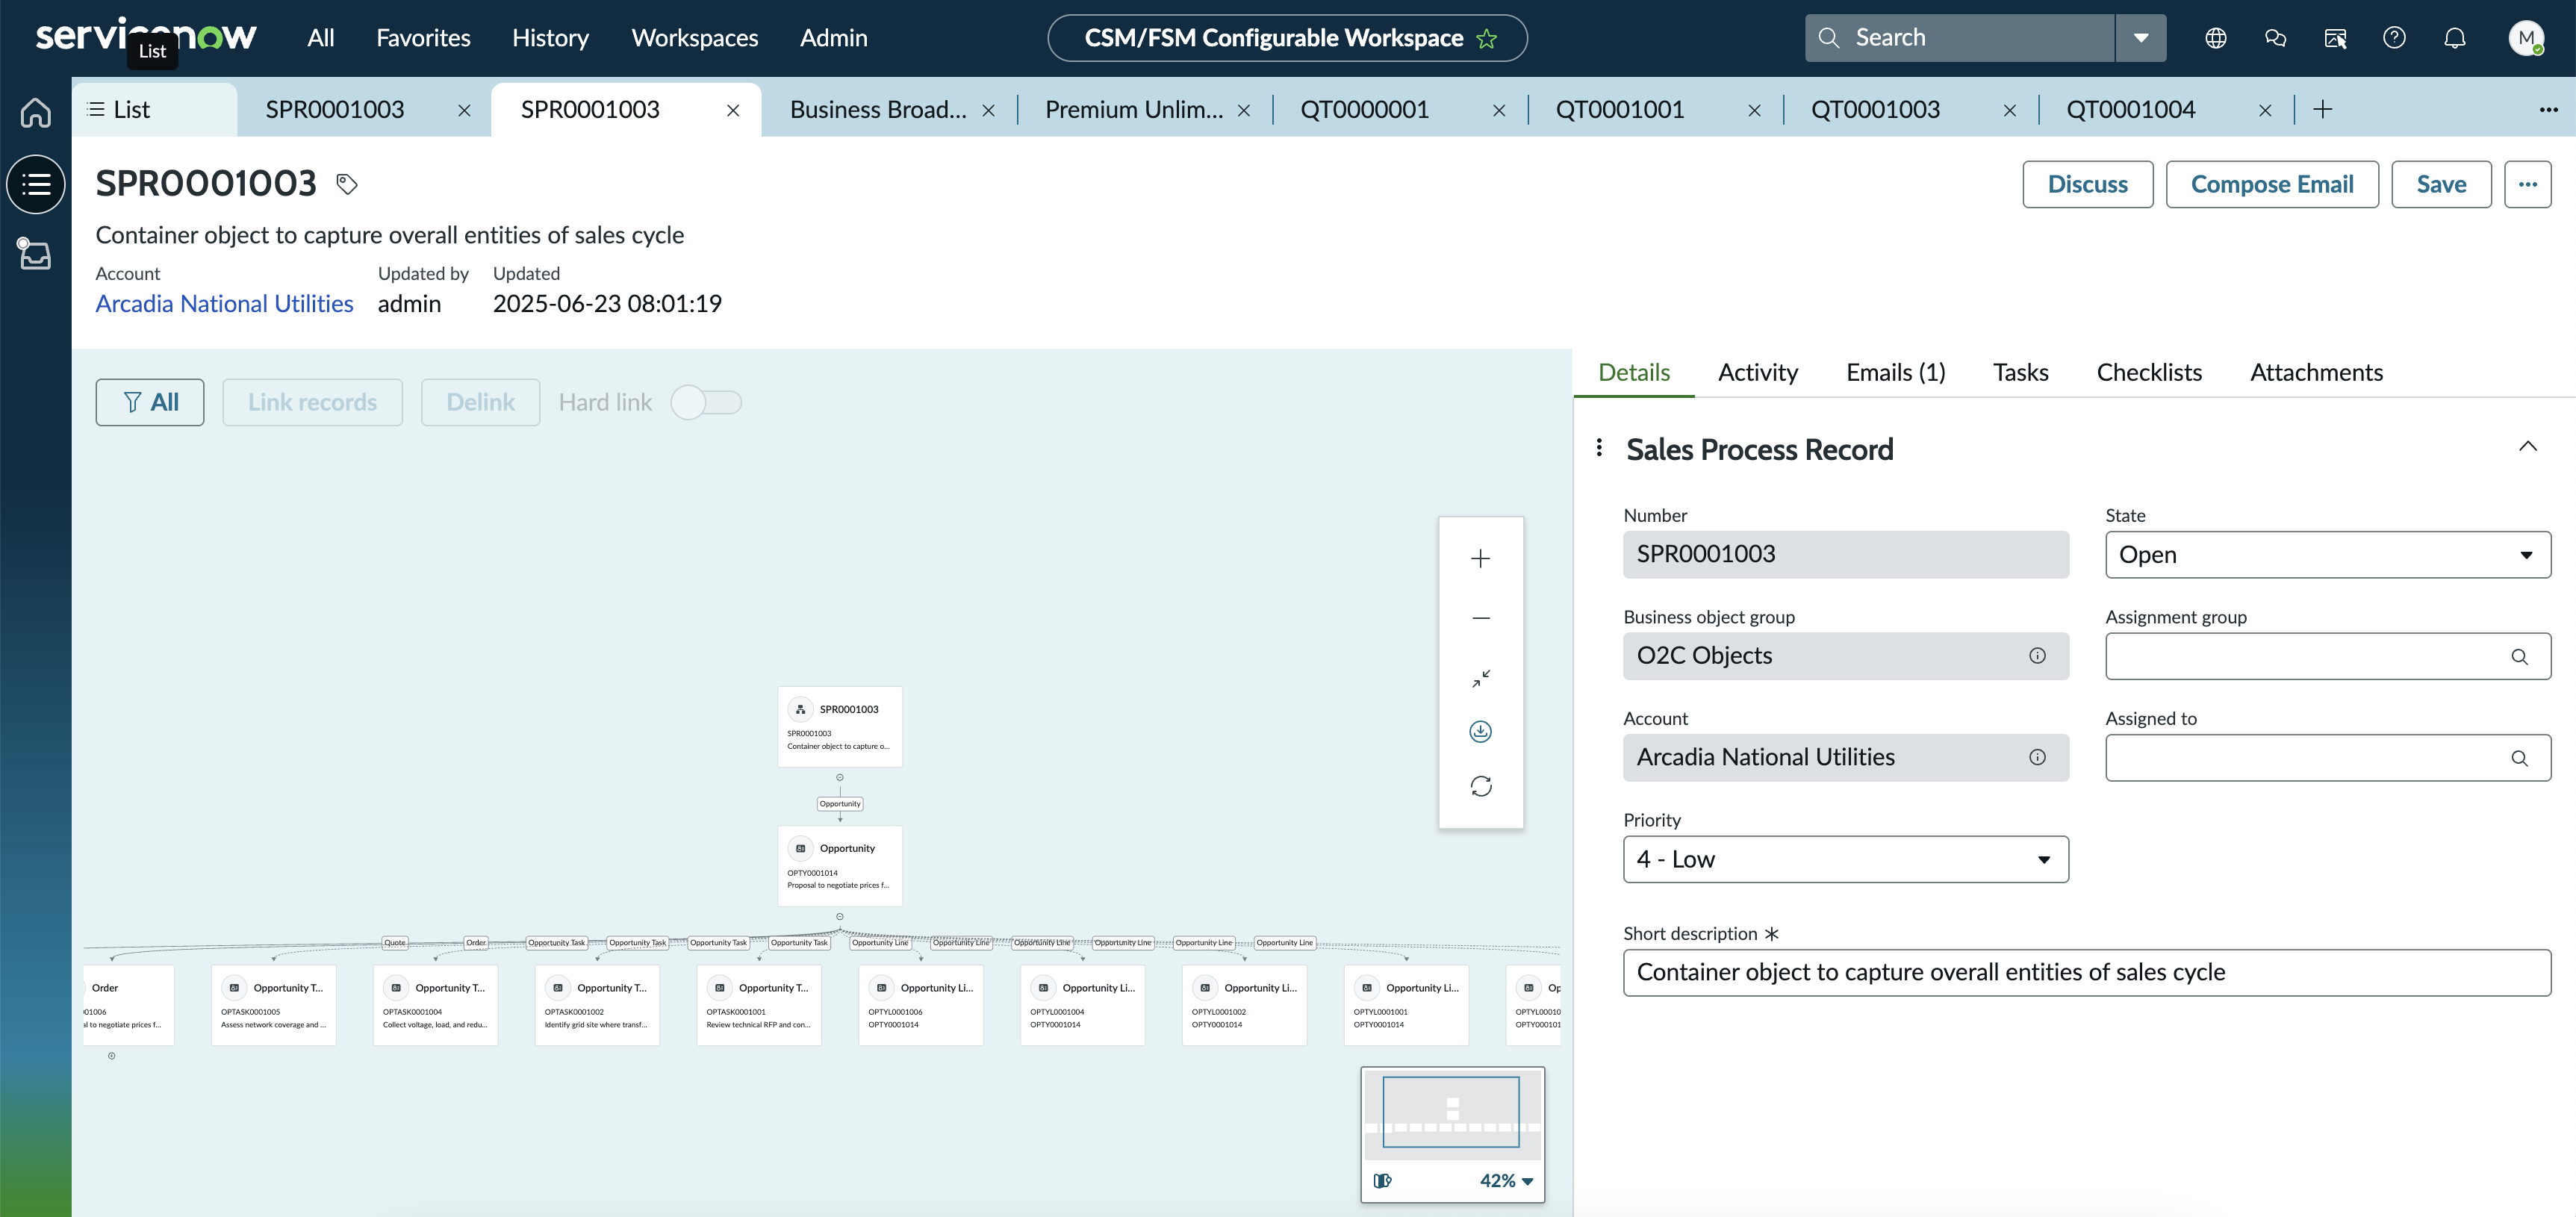Select the OPTASK0001005 Opportunity Task node
The image size is (2576, 1217).
273,1005
